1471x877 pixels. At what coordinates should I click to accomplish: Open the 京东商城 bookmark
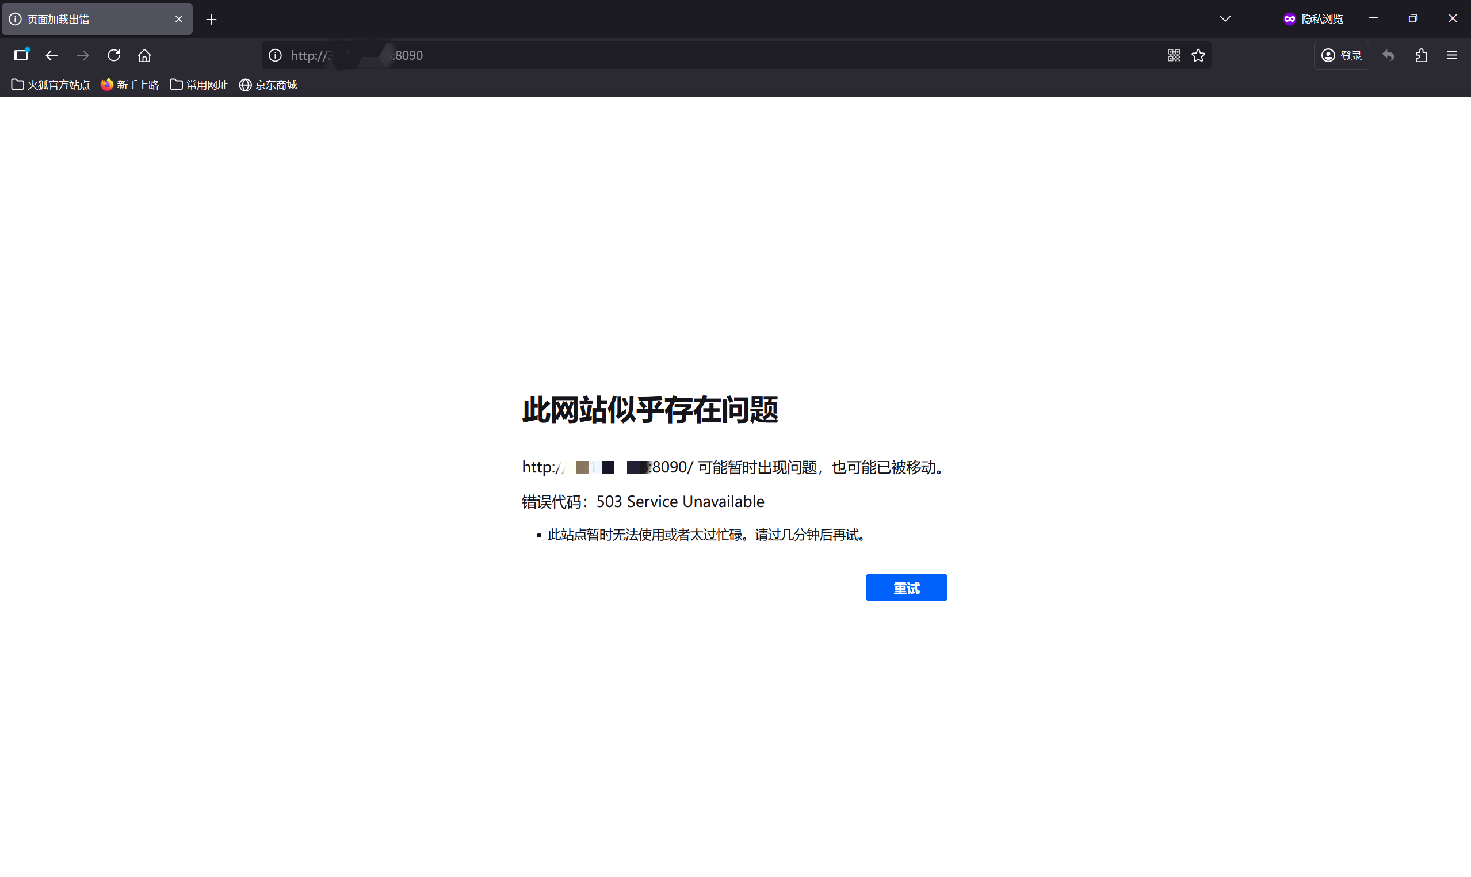pos(268,85)
